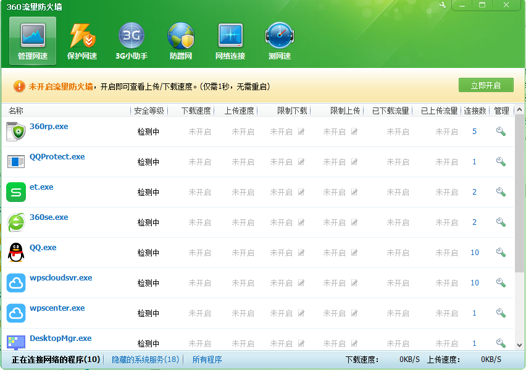Click the wpscloudsvr.exe cloud icon
The height and width of the screenshot is (370, 526).
click(x=15, y=282)
